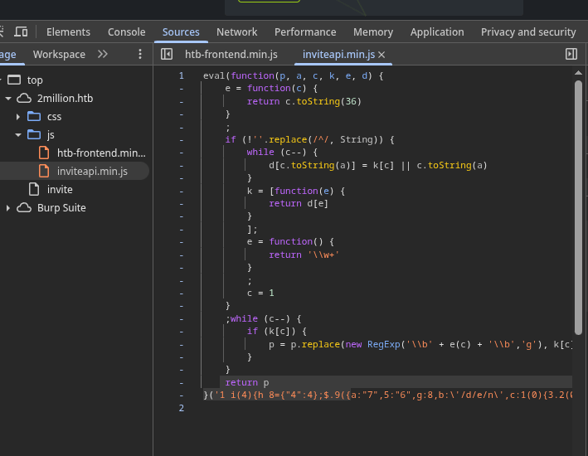The height and width of the screenshot is (456, 588).
Task: Click the js folder icon
Action: (x=34, y=134)
